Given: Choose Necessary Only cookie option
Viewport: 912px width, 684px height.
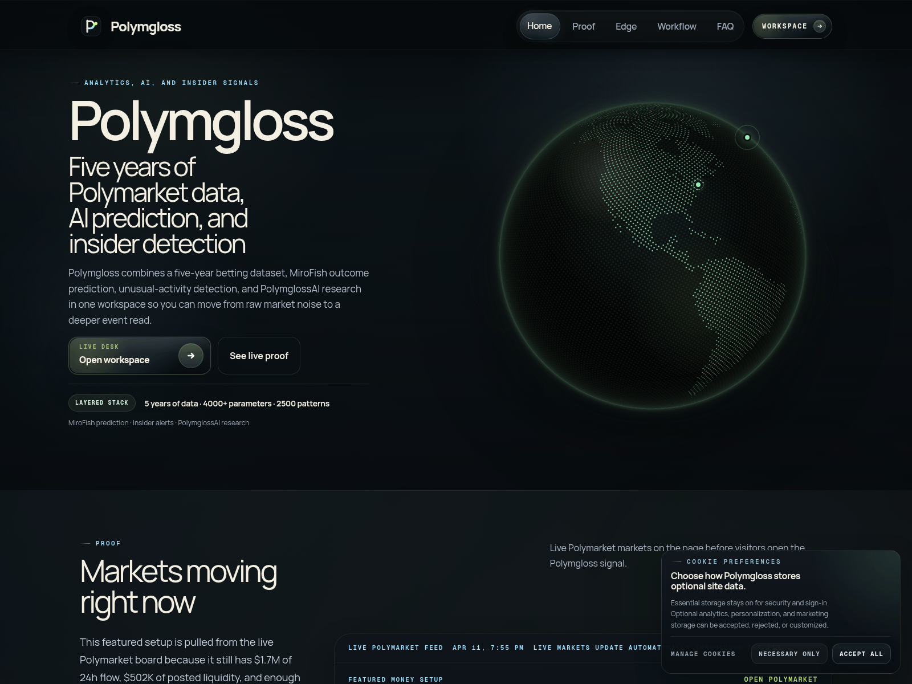Looking at the screenshot, I should tap(789, 654).
